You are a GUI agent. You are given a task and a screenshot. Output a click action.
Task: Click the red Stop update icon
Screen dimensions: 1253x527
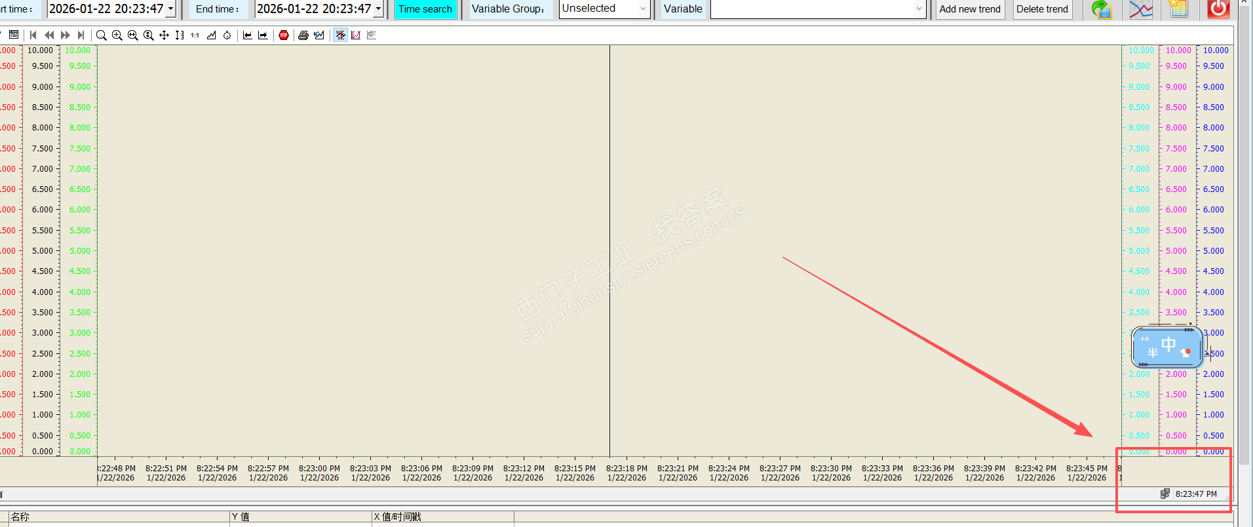[x=283, y=35]
